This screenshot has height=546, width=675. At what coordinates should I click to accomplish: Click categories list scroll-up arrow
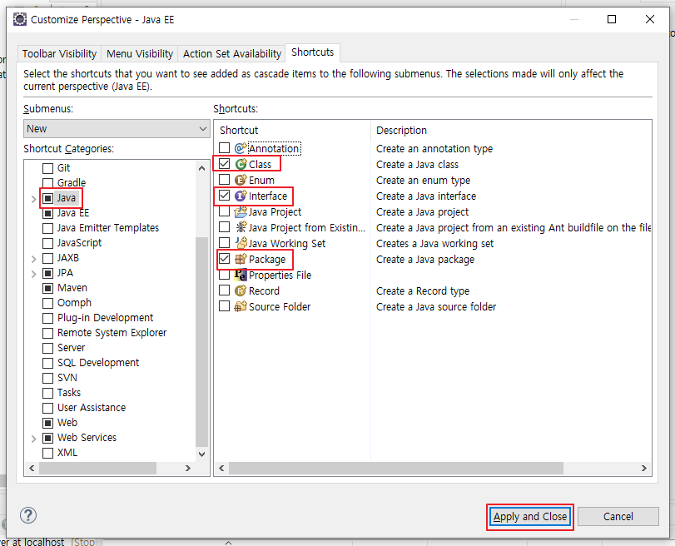tap(201, 168)
